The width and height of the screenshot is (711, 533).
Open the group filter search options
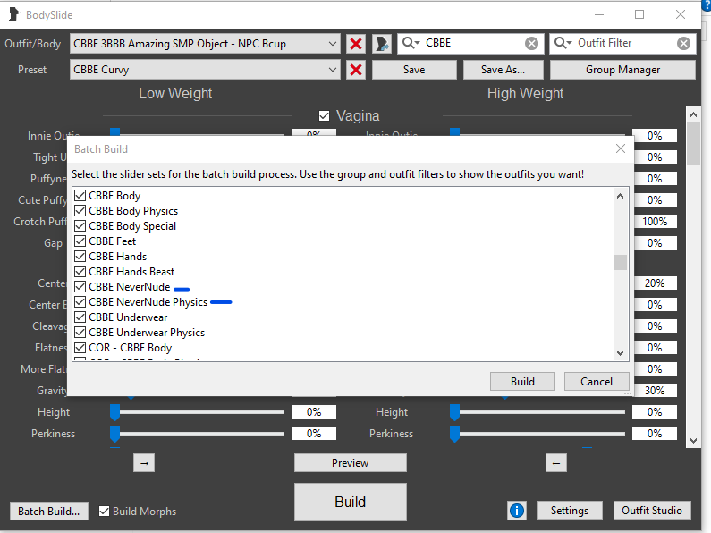point(411,44)
